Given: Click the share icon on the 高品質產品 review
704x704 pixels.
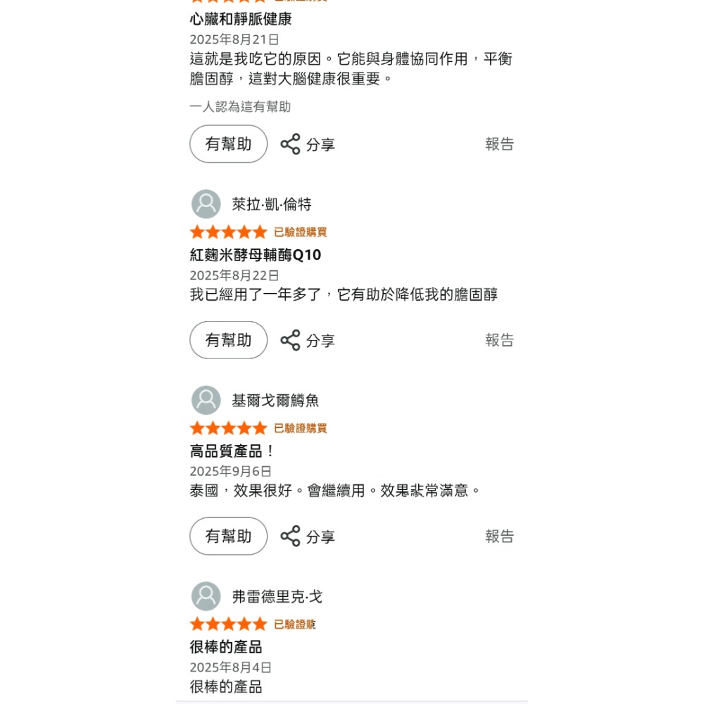Looking at the screenshot, I should coord(291,536).
